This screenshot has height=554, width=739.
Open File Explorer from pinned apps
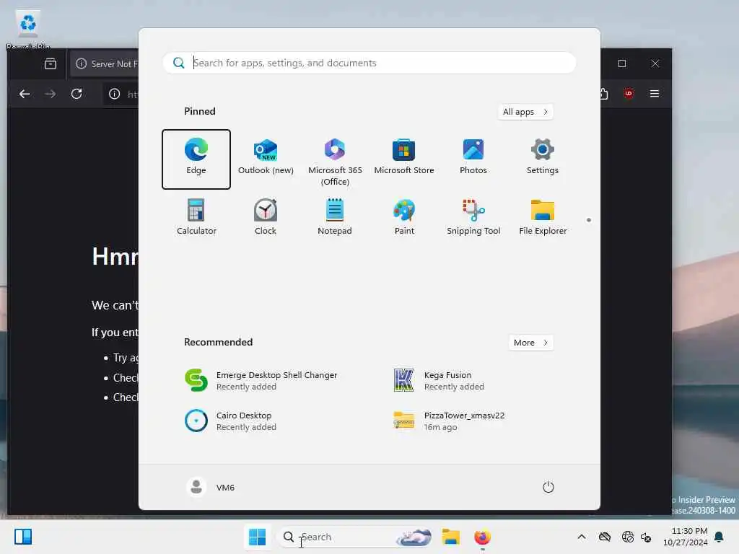543,217
